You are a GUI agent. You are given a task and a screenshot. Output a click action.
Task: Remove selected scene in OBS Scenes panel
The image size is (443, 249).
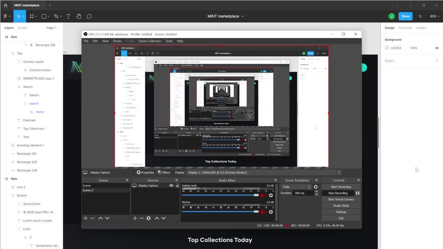(x=92, y=218)
